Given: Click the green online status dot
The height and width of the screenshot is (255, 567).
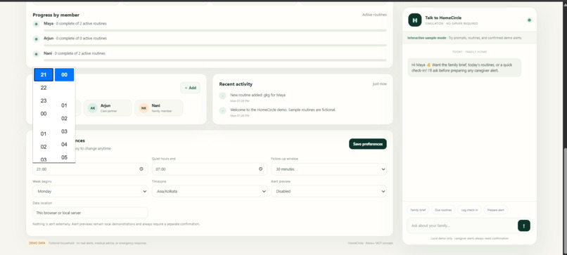Looking at the screenshot, I should click(x=529, y=20).
